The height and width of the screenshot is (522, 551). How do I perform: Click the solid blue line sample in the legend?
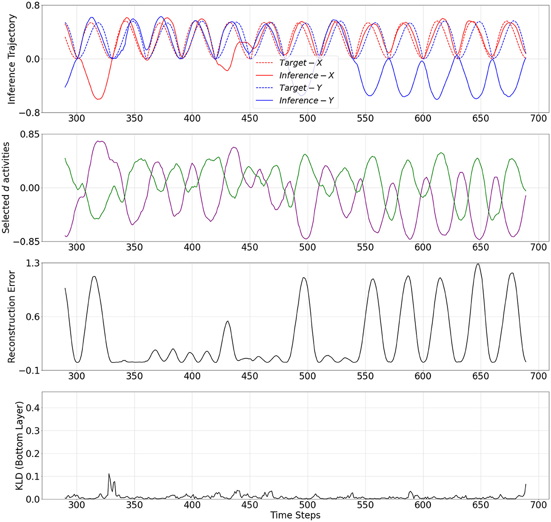pyautogui.click(x=265, y=100)
